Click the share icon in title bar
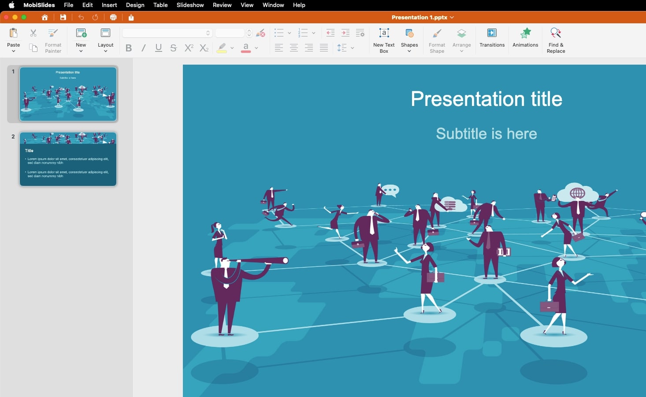 point(131,18)
